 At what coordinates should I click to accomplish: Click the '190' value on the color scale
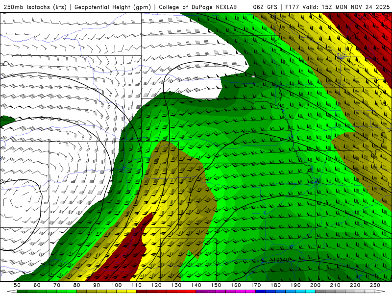(295, 285)
